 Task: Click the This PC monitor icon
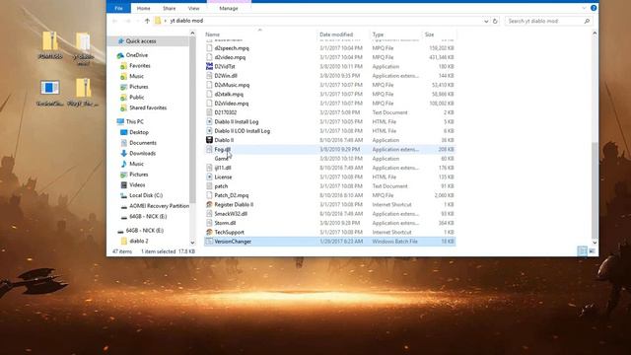pos(120,121)
